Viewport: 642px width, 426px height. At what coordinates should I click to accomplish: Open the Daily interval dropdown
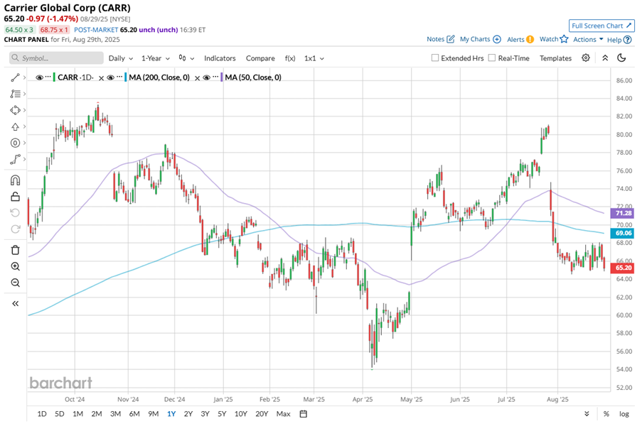click(121, 58)
